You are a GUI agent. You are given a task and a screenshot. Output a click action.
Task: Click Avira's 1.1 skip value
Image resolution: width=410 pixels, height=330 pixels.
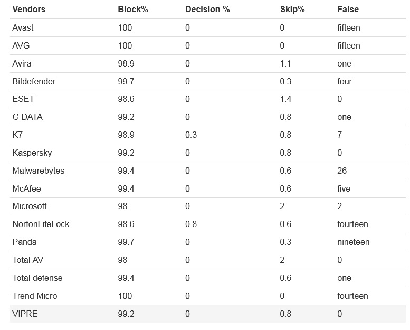pos(285,63)
